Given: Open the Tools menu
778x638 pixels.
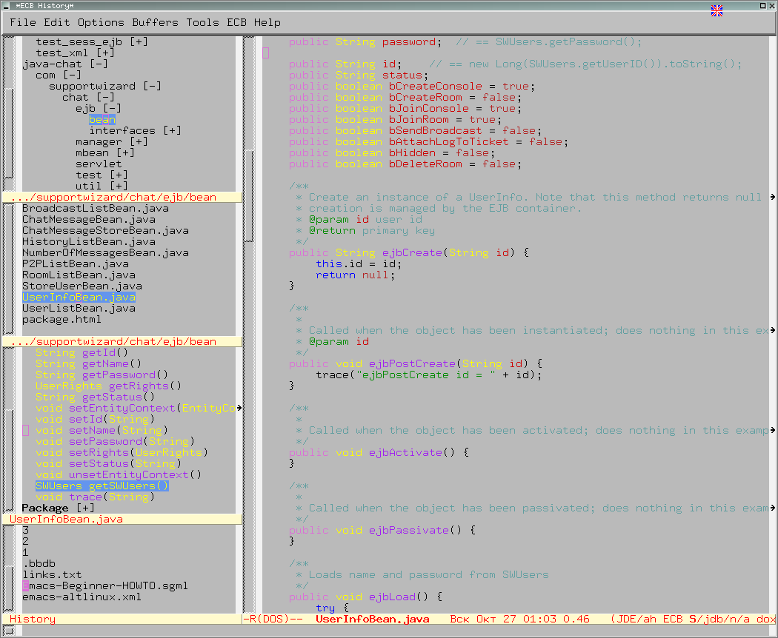Looking at the screenshot, I should (202, 22).
